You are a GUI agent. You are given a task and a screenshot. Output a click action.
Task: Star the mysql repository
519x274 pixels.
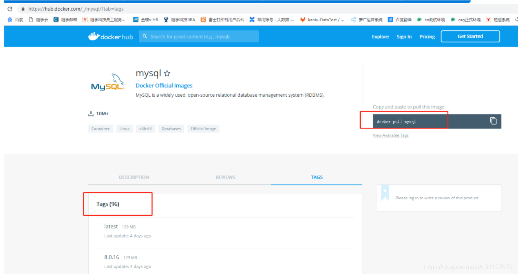[167, 74]
